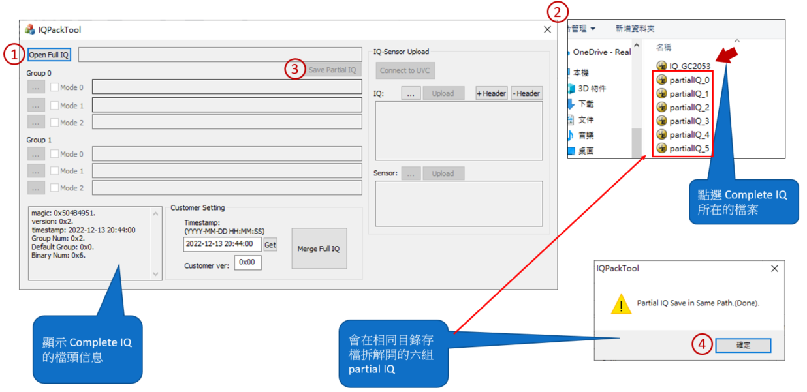Click the Customer ver input field
The image size is (807, 392).
[247, 262]
